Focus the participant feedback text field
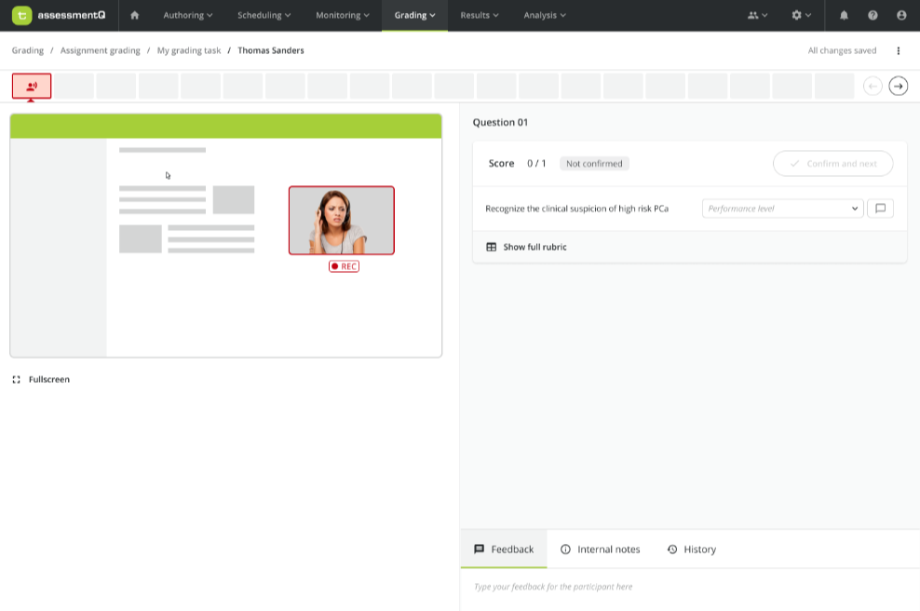The image size is (920, 611). tap(690, 587)
